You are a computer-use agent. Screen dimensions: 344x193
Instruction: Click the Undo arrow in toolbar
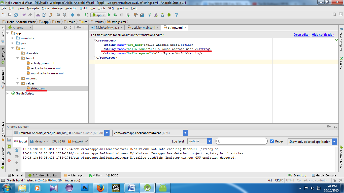tap(24, 15)
